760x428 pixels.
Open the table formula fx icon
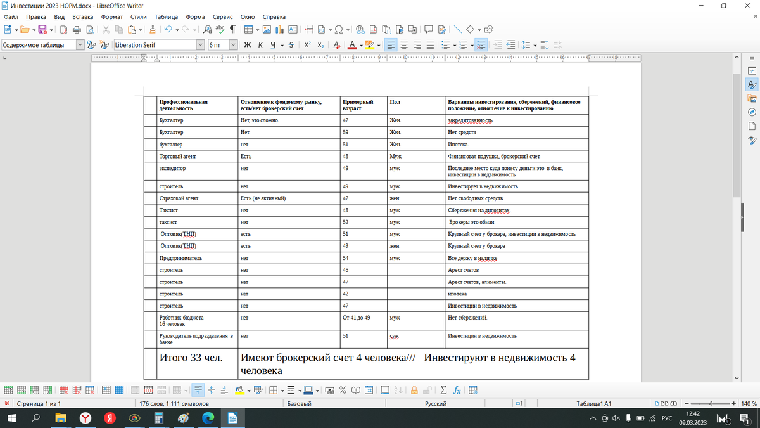[x=457, y=390]
